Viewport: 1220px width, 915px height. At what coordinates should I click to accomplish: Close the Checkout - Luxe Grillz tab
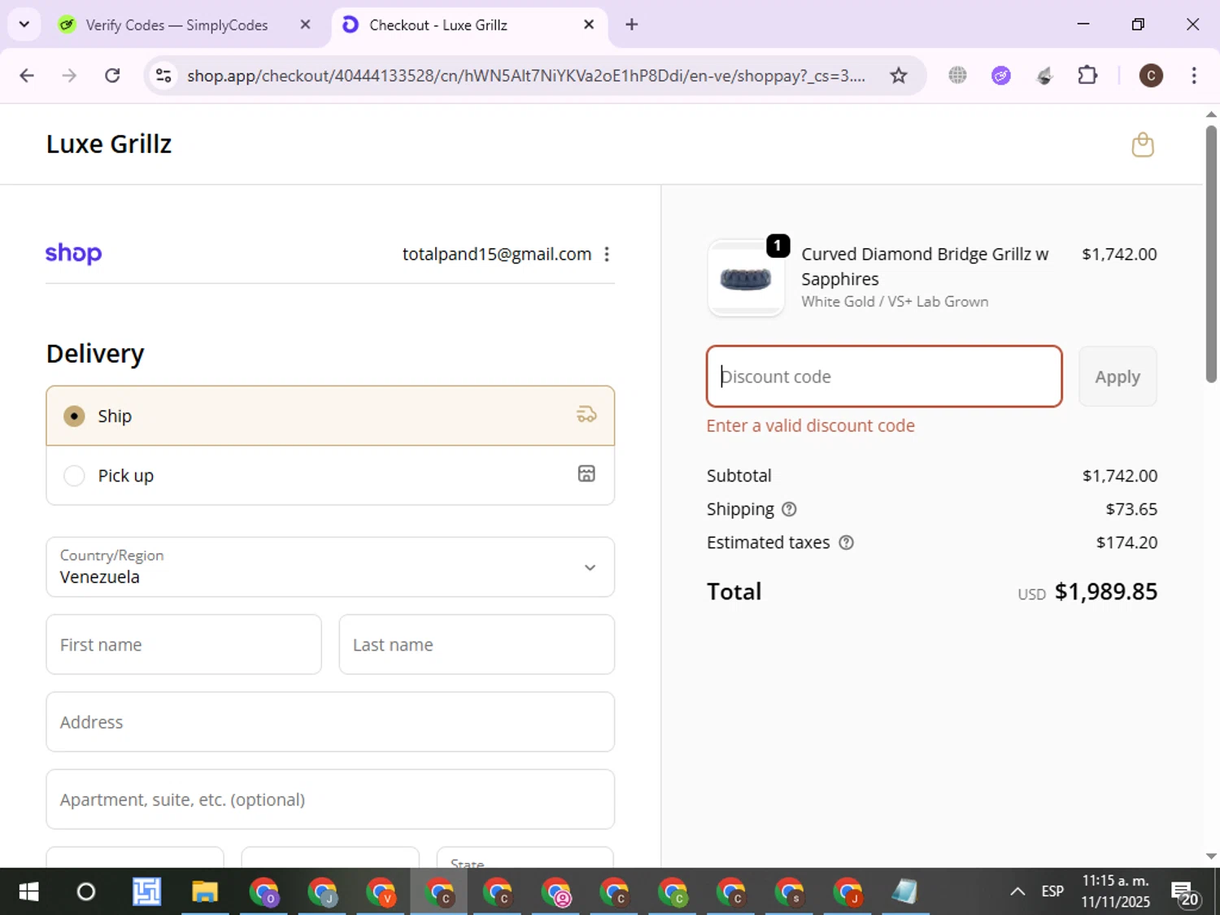pos(589,24)
